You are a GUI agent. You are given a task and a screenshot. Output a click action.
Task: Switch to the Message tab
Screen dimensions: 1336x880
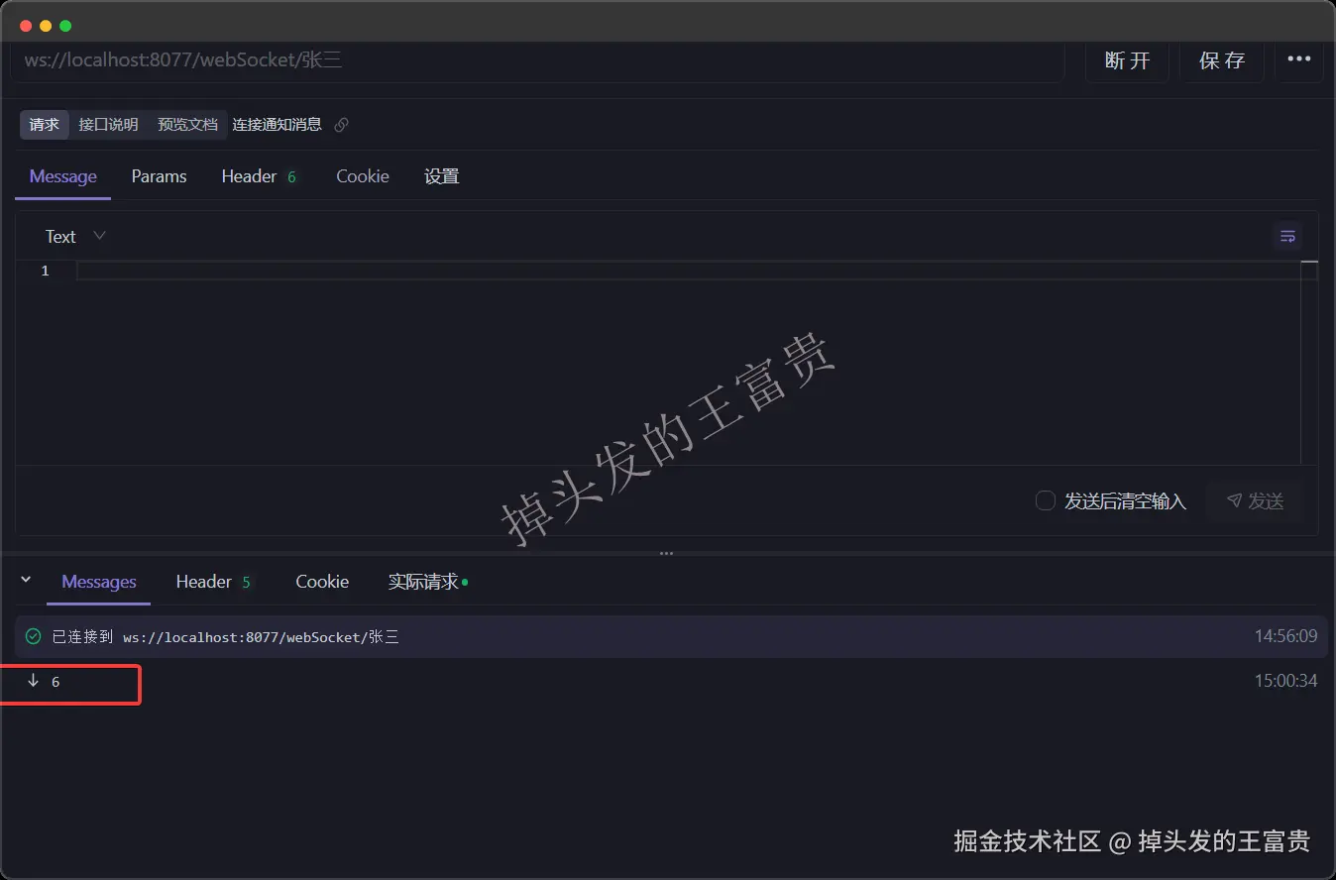click(x=62, y=176)
